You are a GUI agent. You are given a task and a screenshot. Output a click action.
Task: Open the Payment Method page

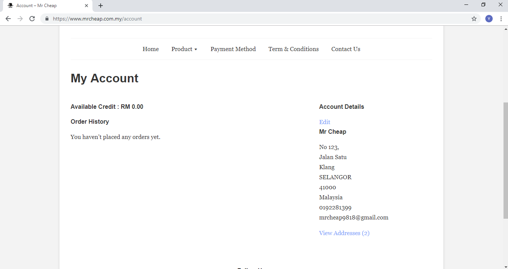pyautogui.click(x=233, y=49)
